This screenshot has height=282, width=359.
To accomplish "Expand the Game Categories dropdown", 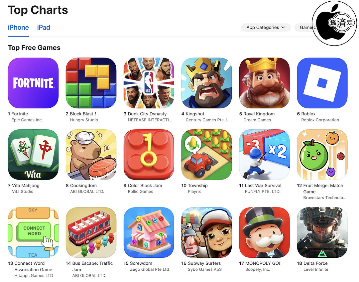I will coord(304,28).
